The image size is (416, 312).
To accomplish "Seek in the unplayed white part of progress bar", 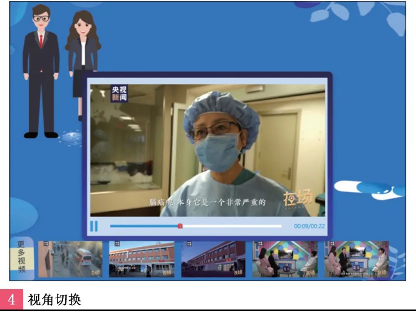I will tap(233, 226).
